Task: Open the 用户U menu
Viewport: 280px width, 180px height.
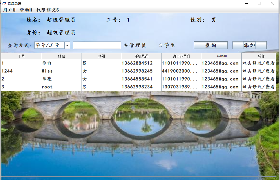Action: click(9, 10)
